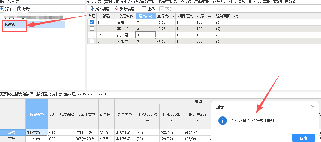Click the 层高 cell of 首层 row
This screenshot has width=321, height=142.
(146, 23)
